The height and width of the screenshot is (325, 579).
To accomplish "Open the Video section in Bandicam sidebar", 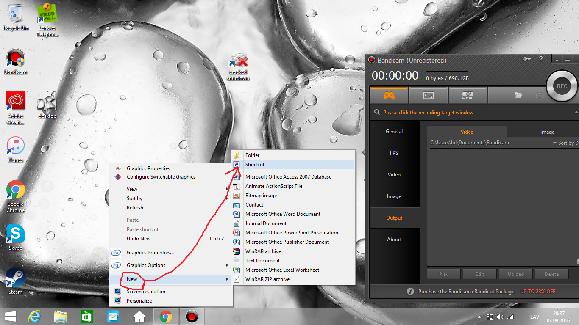I will [394, 175].
